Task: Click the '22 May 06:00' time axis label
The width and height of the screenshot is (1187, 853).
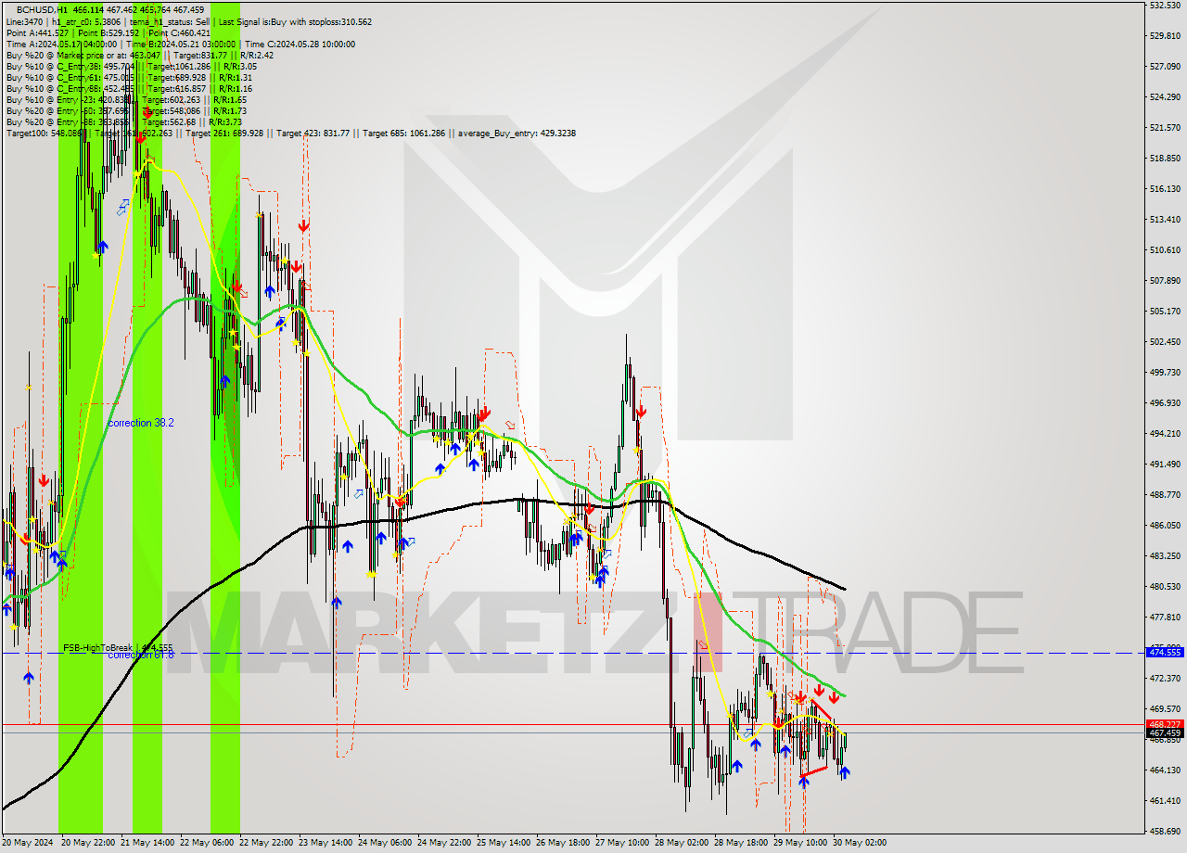Action: [x=207, y=843]
